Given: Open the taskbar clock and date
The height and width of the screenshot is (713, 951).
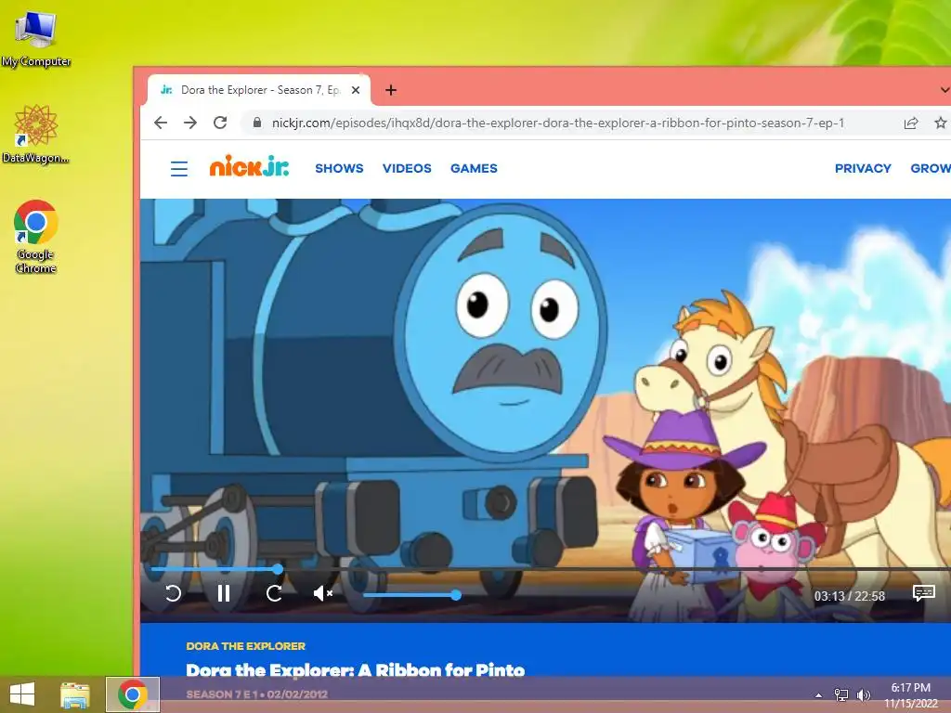Looking at the screenshot, I should point(910,695).
